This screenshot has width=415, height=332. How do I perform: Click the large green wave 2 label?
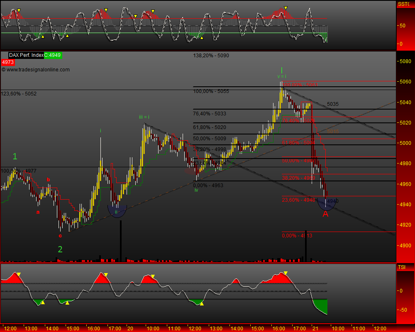pyautogui.click(x=60, y=249)
